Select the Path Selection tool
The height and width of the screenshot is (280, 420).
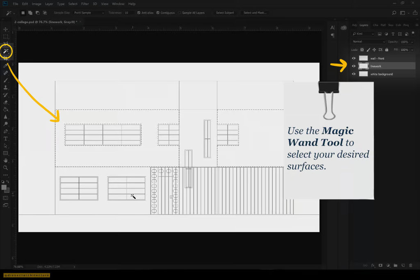pyautogui.click(x=5, y=146)
